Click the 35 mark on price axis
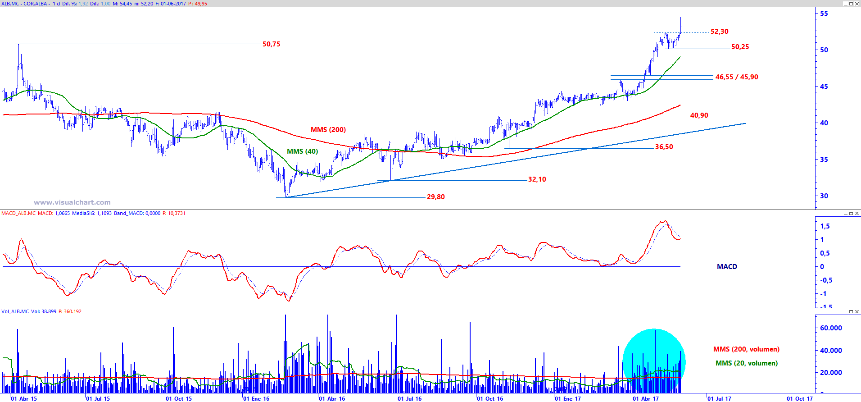This screenshot has height=402, width=861. point(824,160)
